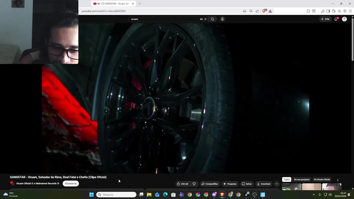The width and height of the screenshot is (354, 199).
Task: Select the De Oruam Oficial chip
Action: pos(322,179)
